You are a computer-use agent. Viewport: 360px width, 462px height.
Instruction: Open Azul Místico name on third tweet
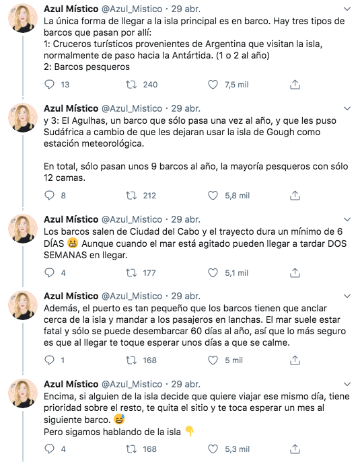click(71, 219)
